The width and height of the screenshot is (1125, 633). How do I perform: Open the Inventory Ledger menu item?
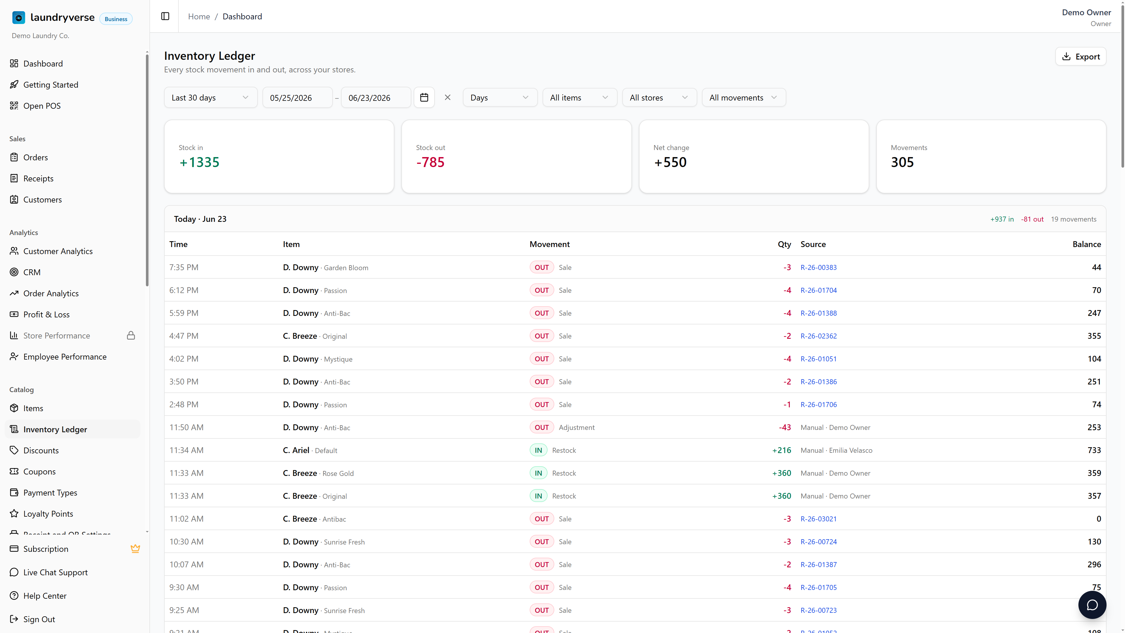point(72,429)
